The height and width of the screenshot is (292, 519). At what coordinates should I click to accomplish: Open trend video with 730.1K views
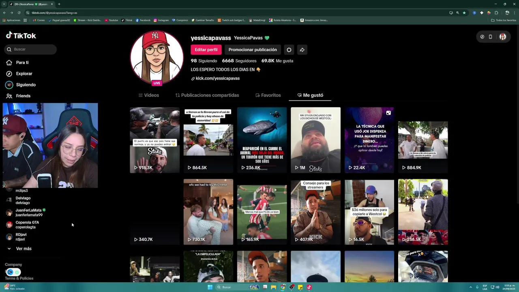coord(208,212)
